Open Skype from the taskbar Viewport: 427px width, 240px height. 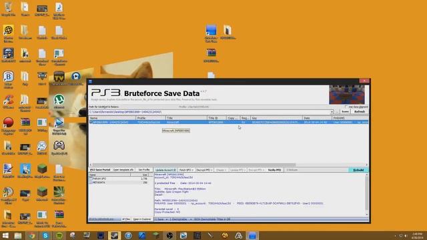[x=46, y=235]
